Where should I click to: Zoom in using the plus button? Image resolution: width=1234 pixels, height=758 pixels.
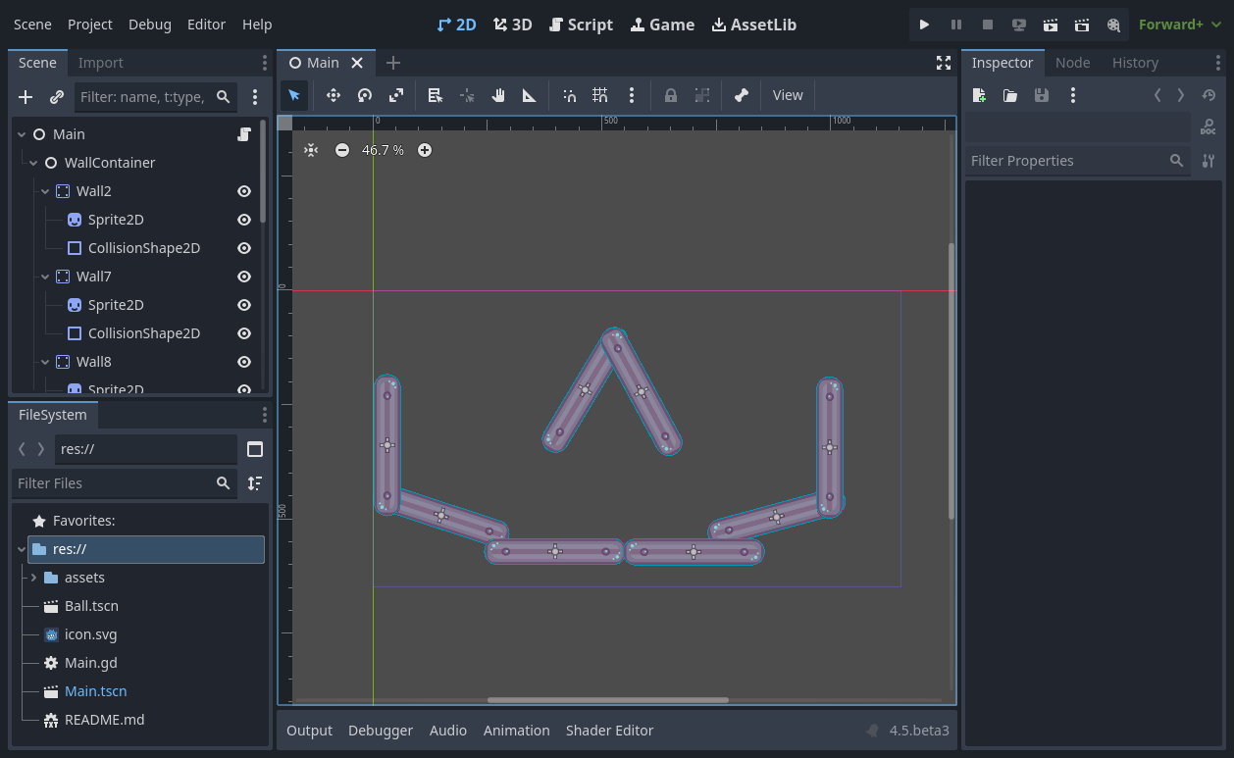[x=424, y=150]
